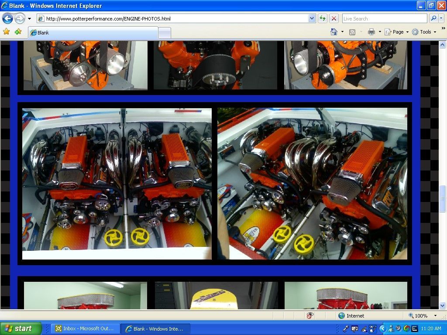Viewport: 447px width, 335px height.
Task: Click the Print icon in toolbar
Action: click(x=371, y=32)
